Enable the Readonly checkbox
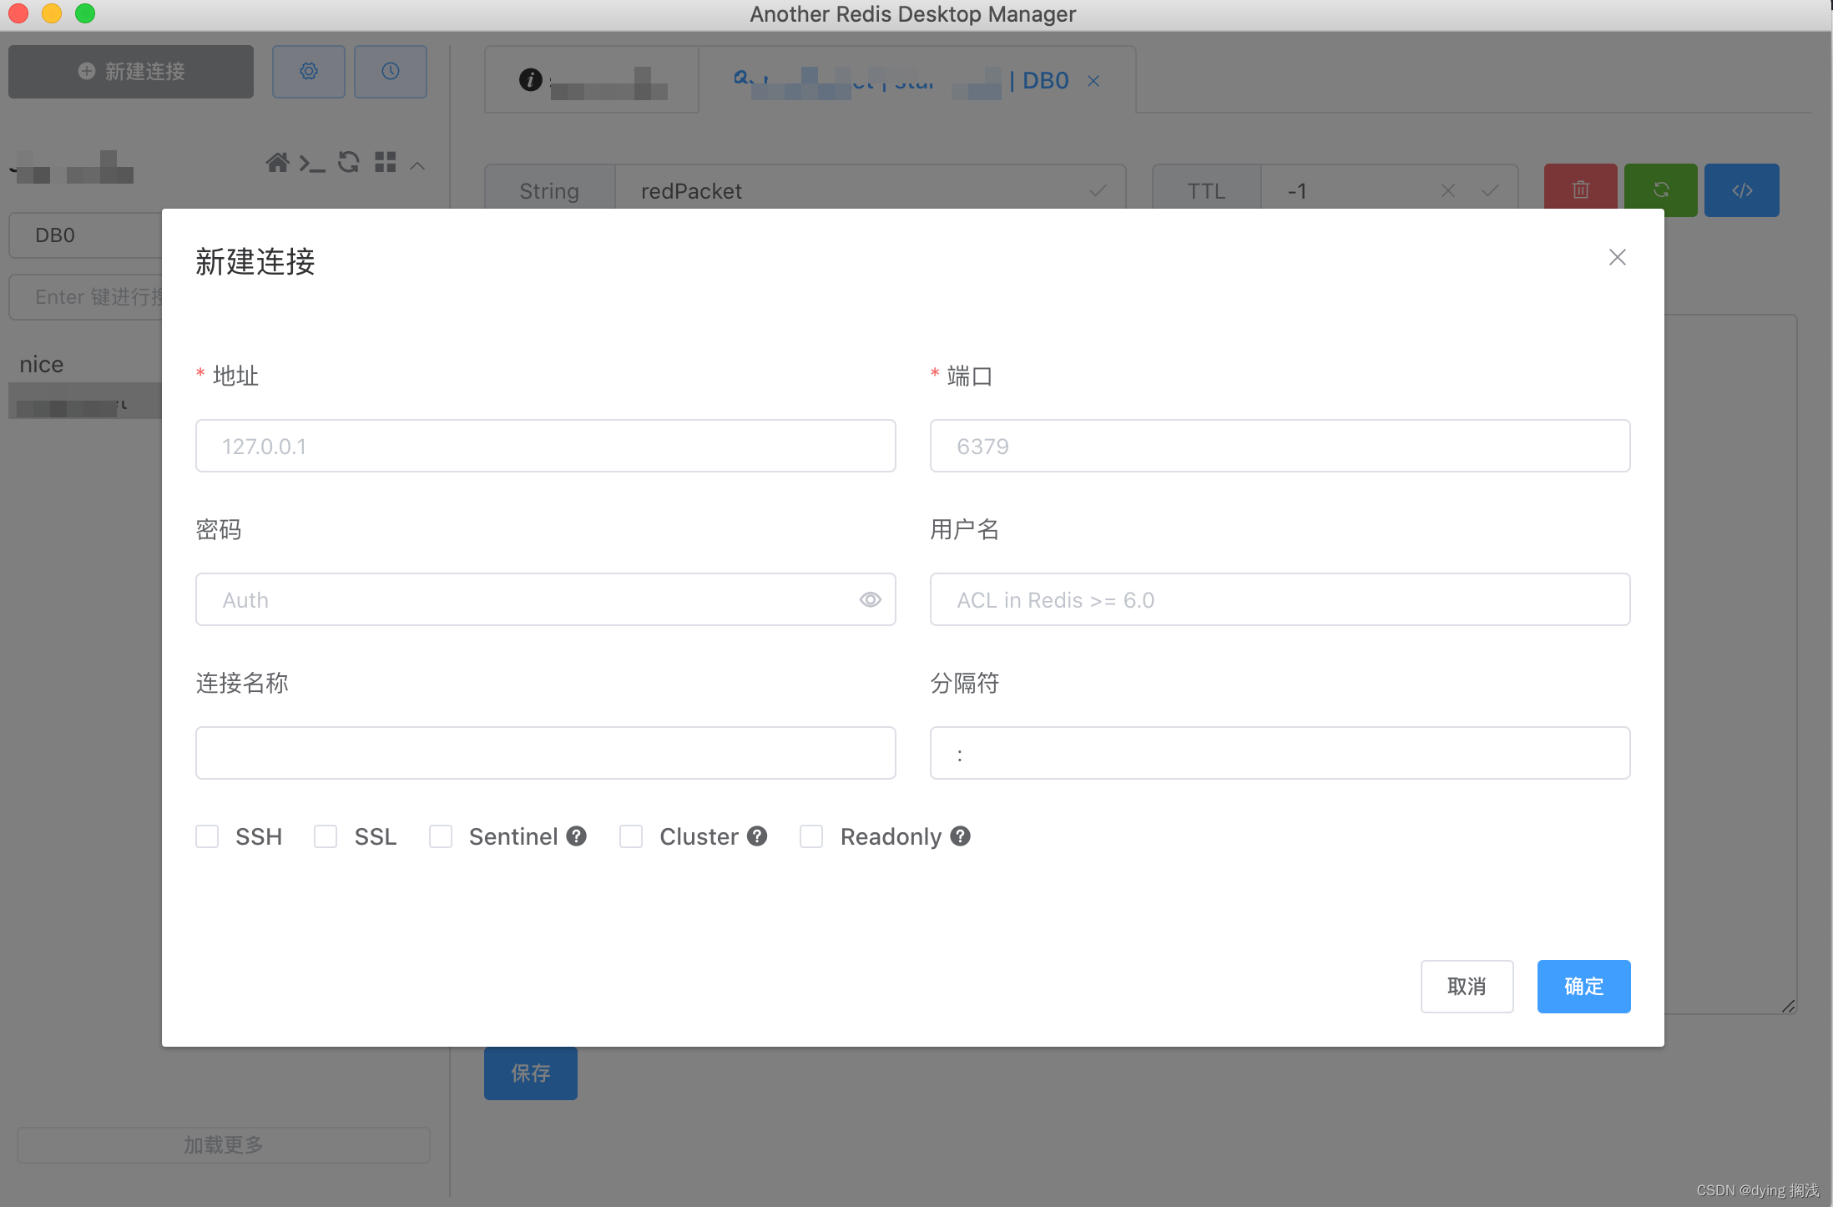The image size is (1833, 1207). (x=811, y=836)
